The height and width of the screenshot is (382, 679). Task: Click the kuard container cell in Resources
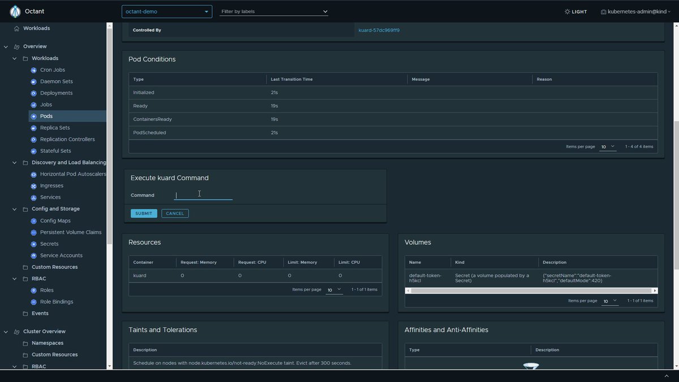click(140, 275)
